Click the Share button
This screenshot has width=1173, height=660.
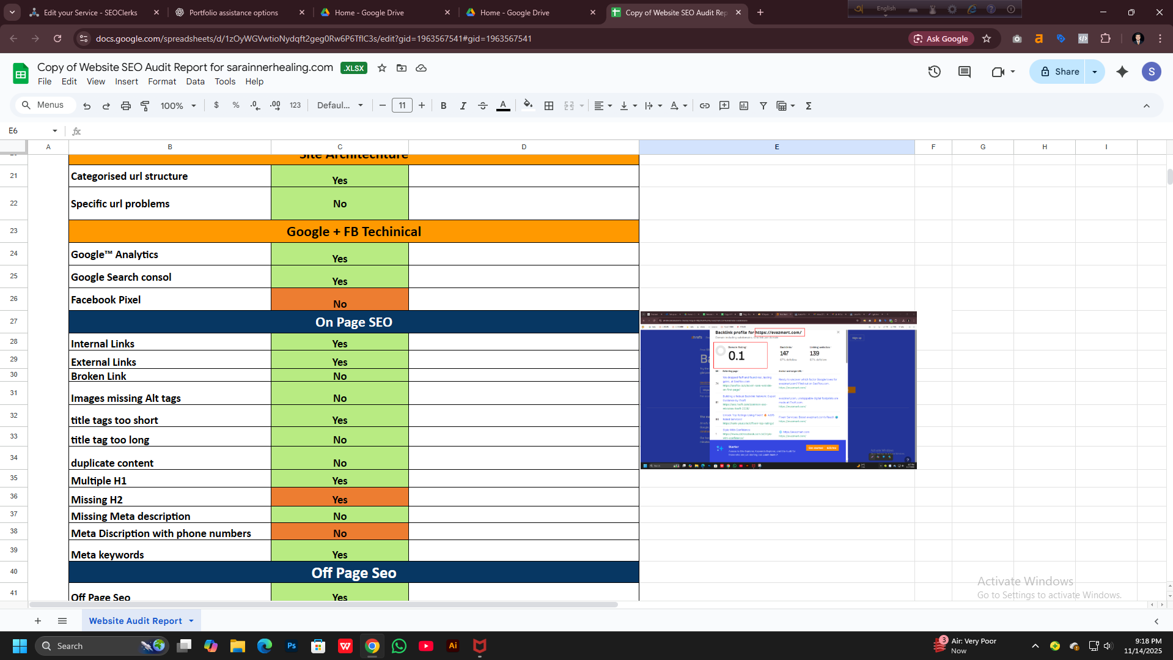[1060, 72]
